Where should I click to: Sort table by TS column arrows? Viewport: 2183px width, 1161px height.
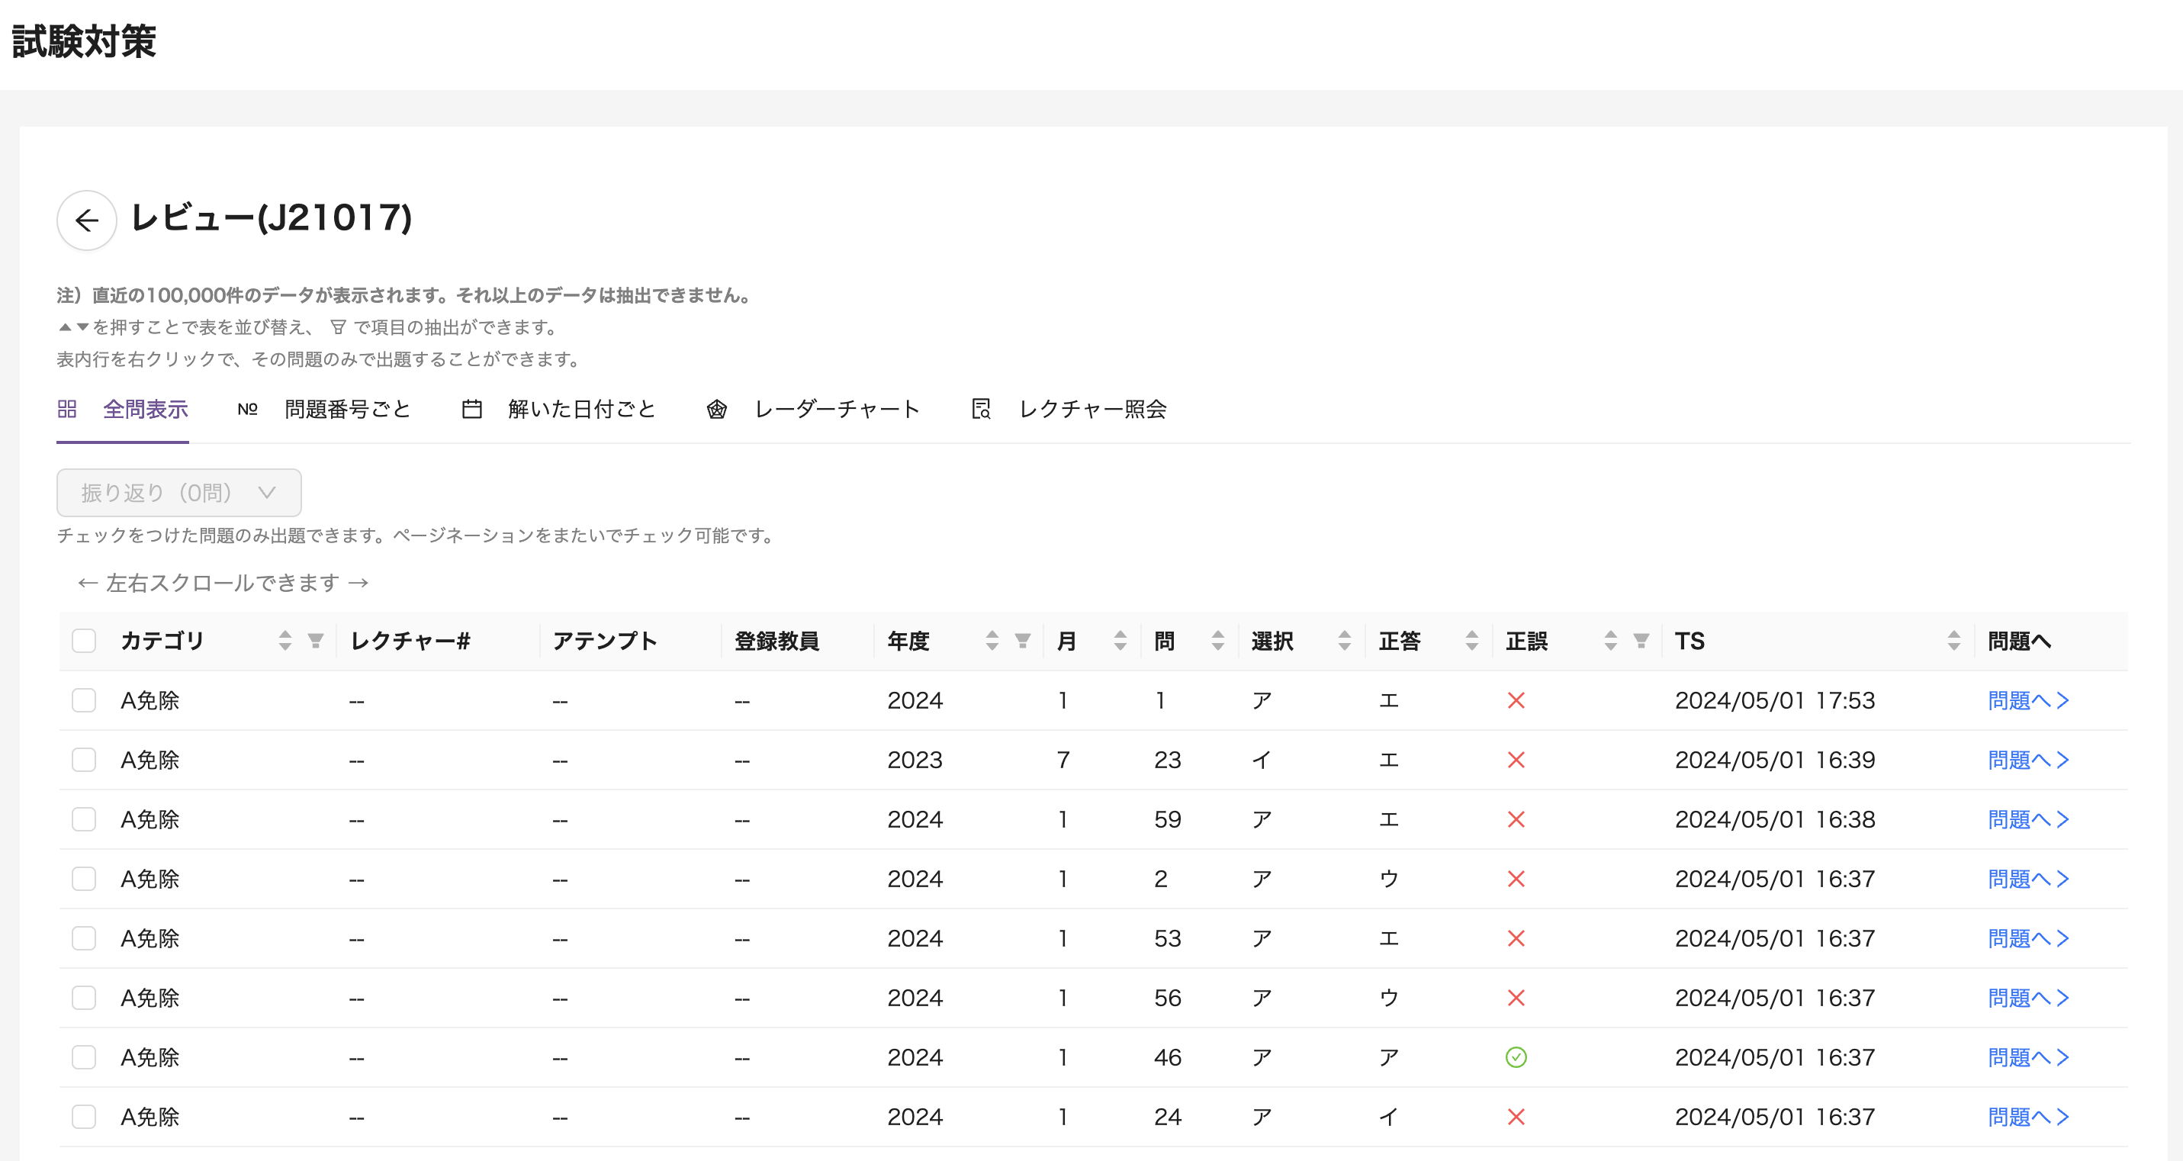[x=1953, y=641]
